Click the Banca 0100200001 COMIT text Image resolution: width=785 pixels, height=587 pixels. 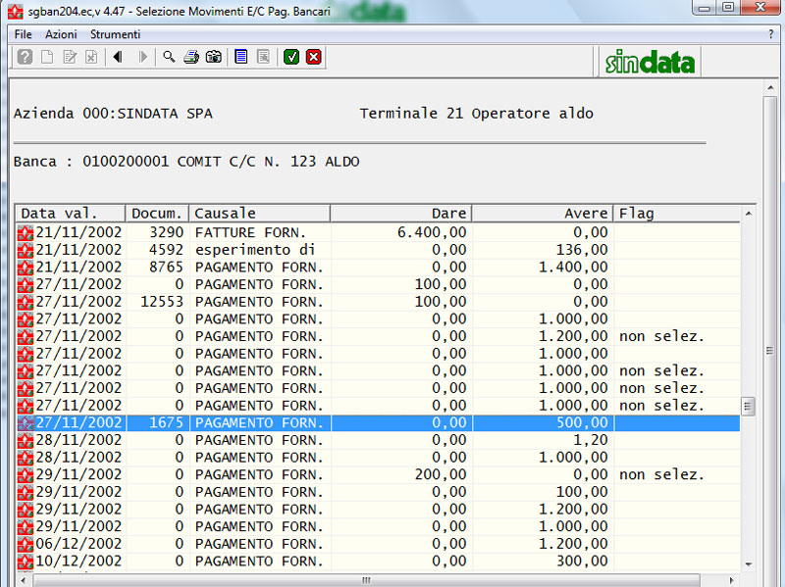click(x=186, y=162)
